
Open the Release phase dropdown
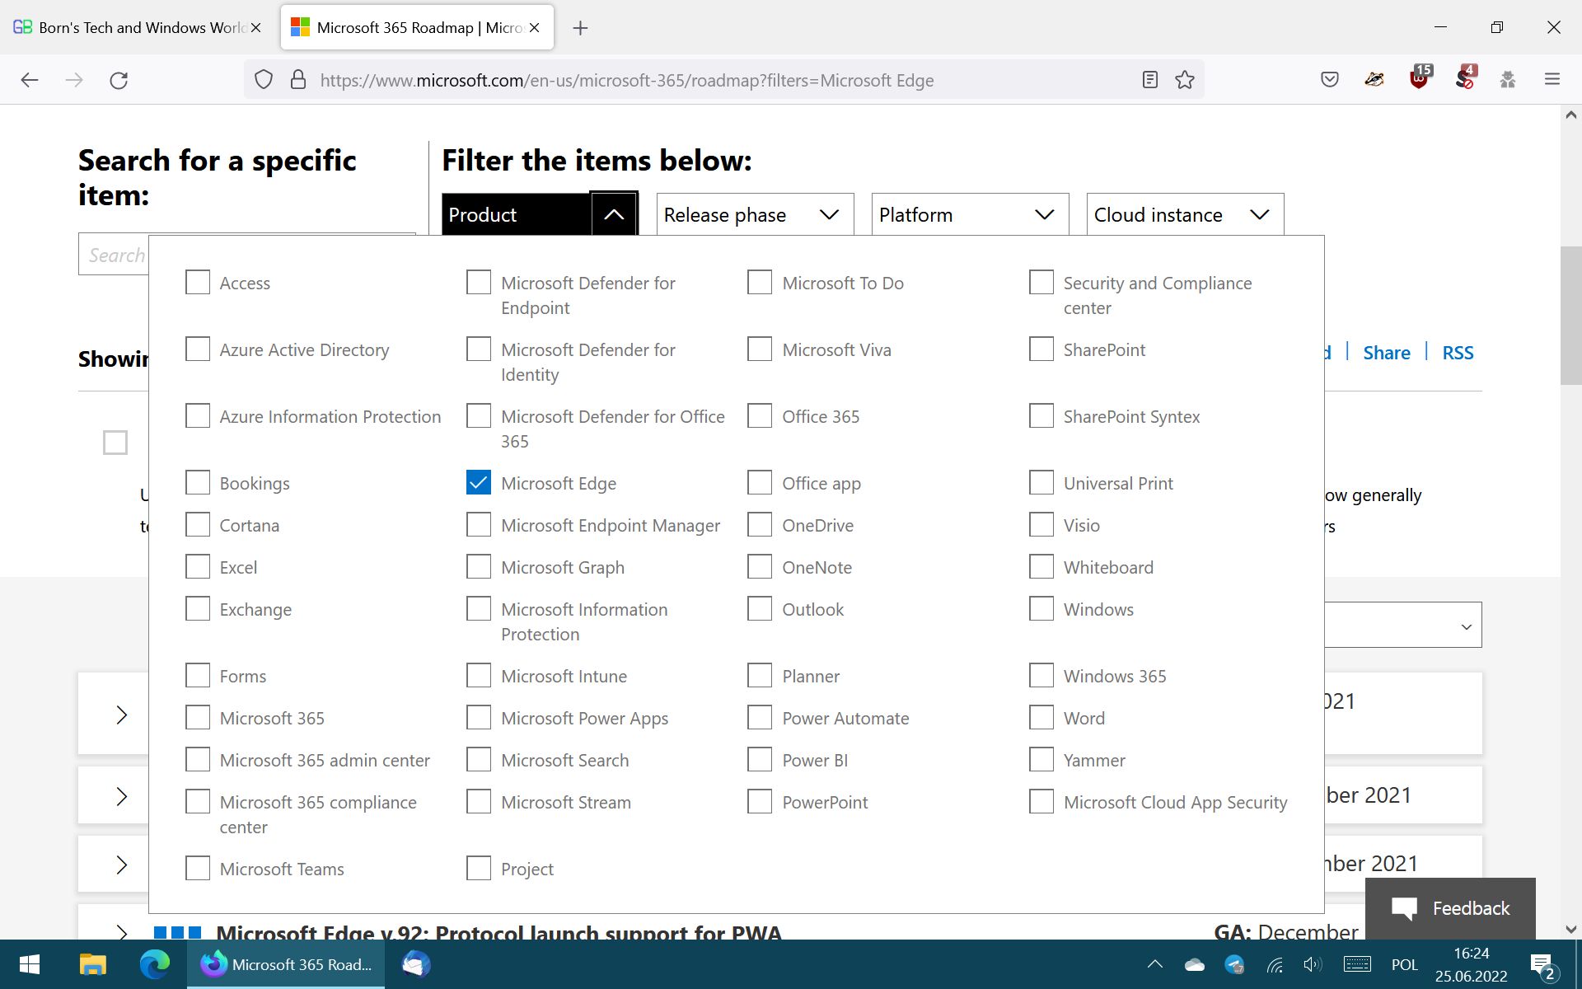[x=755, y=214]
